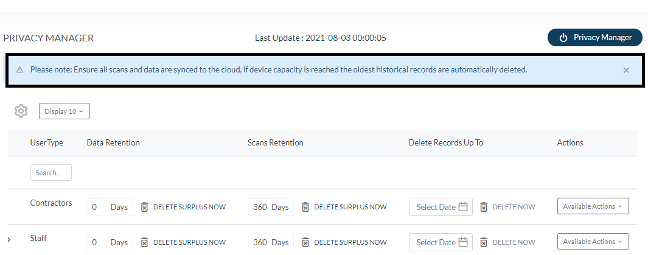Delete surplus scans for Contractors row

click(x=344, y=207)
